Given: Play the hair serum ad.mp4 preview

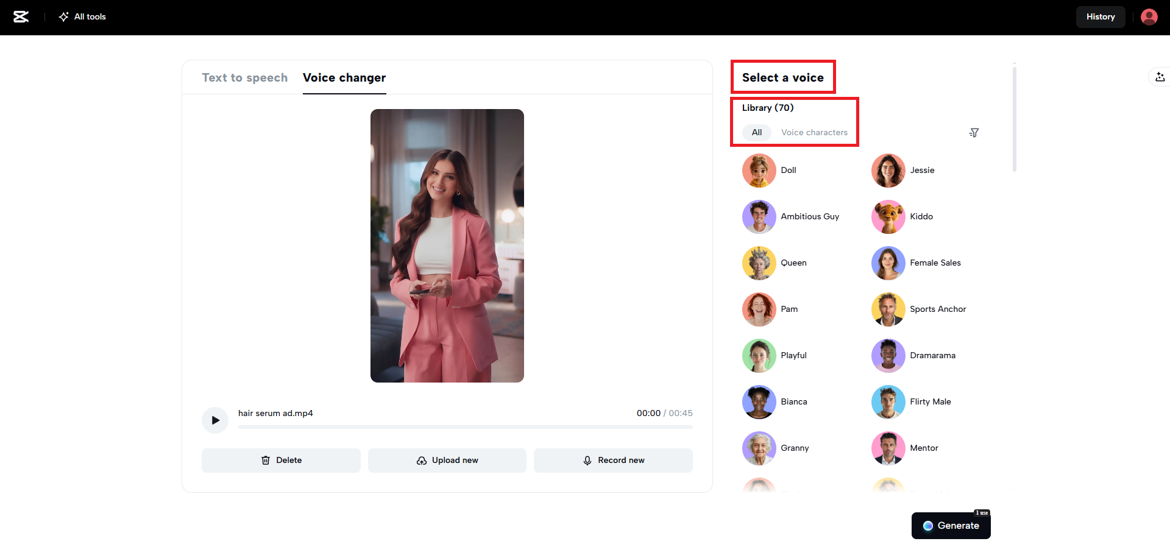Looking at the screenshot, I should coord(214,420).
